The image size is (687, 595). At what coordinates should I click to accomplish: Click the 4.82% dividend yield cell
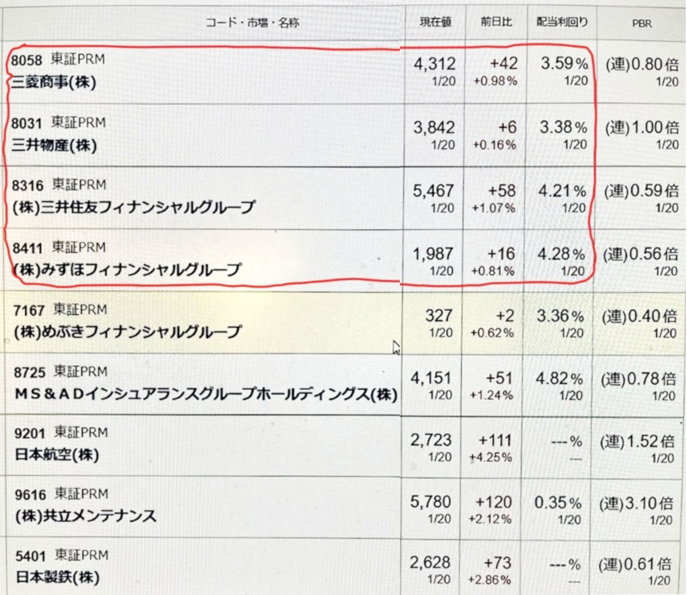(560, 378)
